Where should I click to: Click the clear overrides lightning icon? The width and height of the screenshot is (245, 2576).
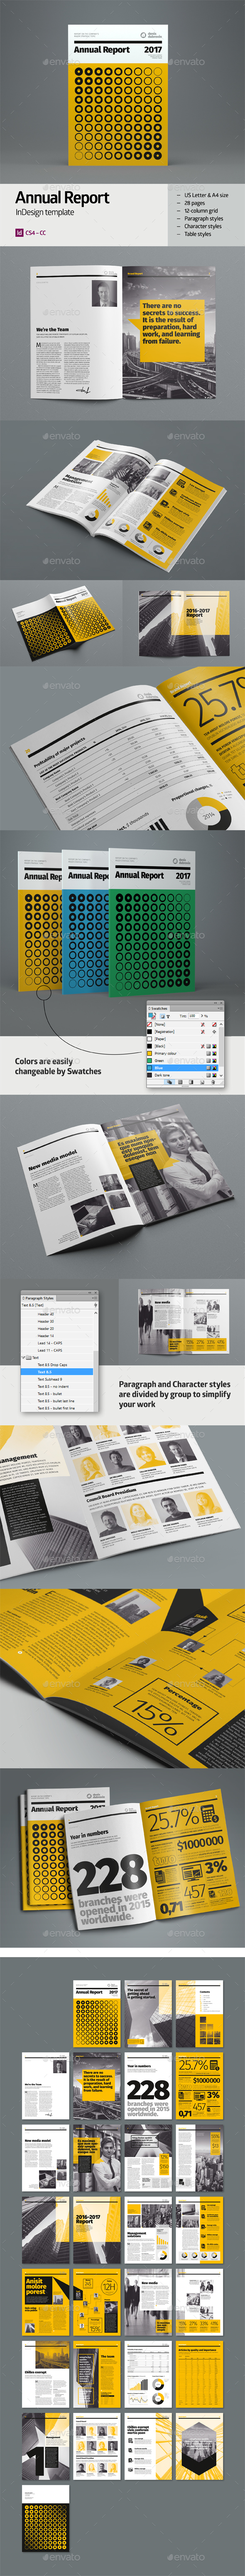96,1305
